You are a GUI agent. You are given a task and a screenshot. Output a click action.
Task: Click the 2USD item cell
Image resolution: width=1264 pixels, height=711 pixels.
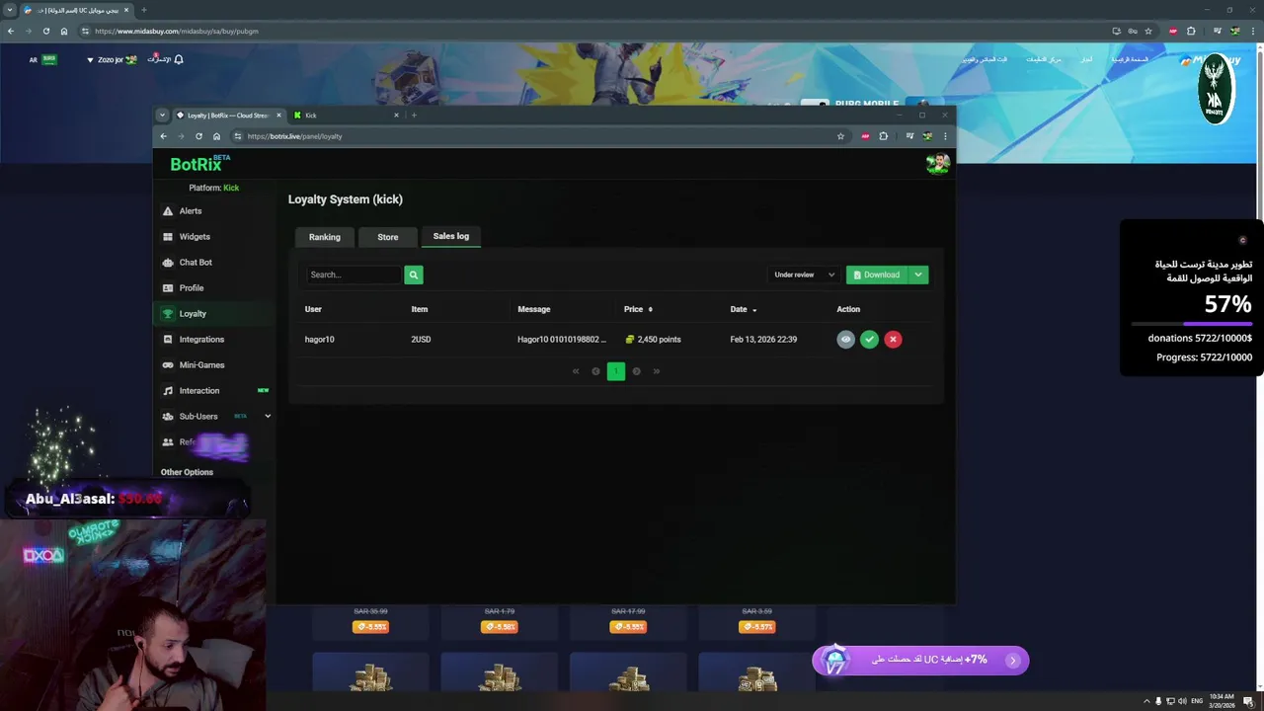421,339
